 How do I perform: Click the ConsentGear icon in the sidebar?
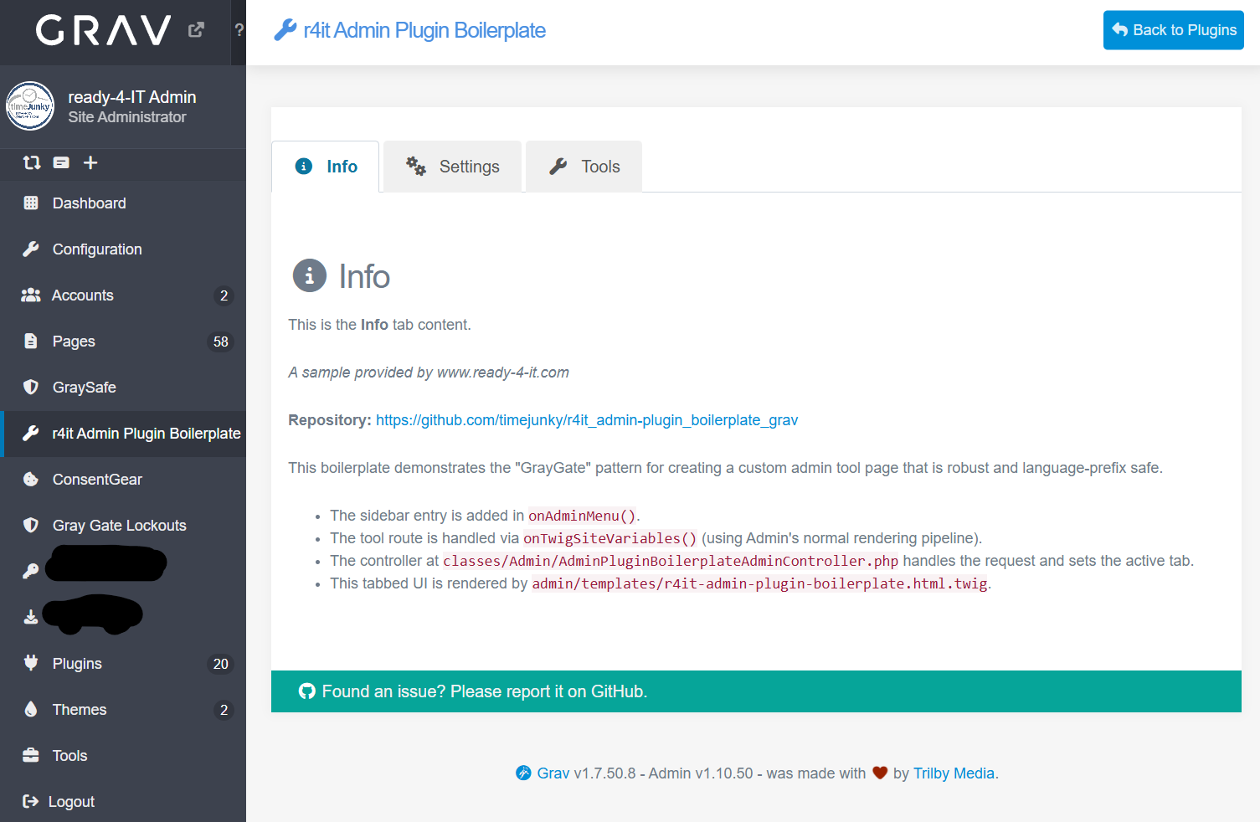[30, 479]
